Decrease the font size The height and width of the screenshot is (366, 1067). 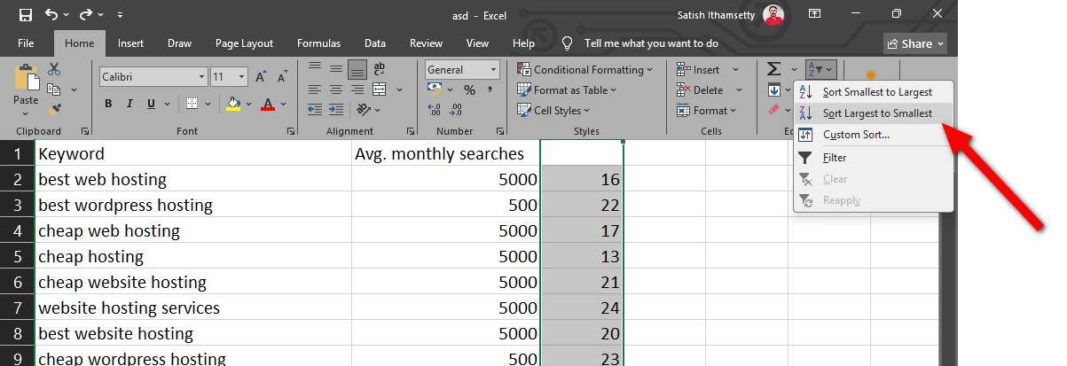pyautogui.click(x=281, y=76)
